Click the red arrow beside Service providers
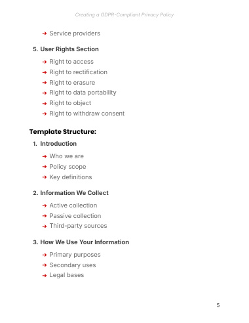The image size is (249, 323). (45, 33)
